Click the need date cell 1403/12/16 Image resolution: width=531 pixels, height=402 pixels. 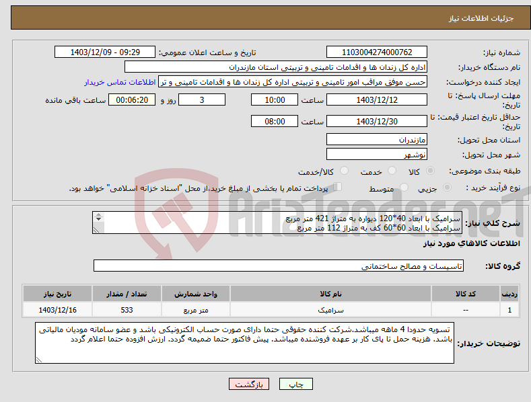point(57,310)
